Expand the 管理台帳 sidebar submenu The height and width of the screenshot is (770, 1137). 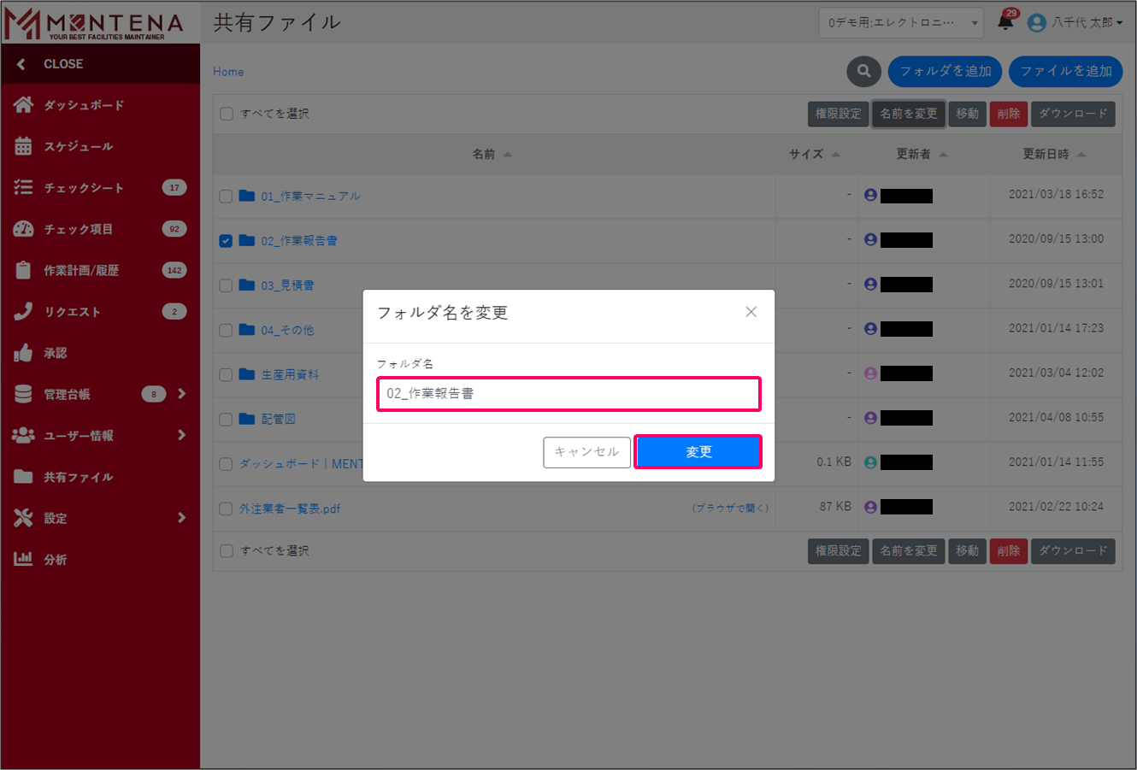[x=181, y=394]
